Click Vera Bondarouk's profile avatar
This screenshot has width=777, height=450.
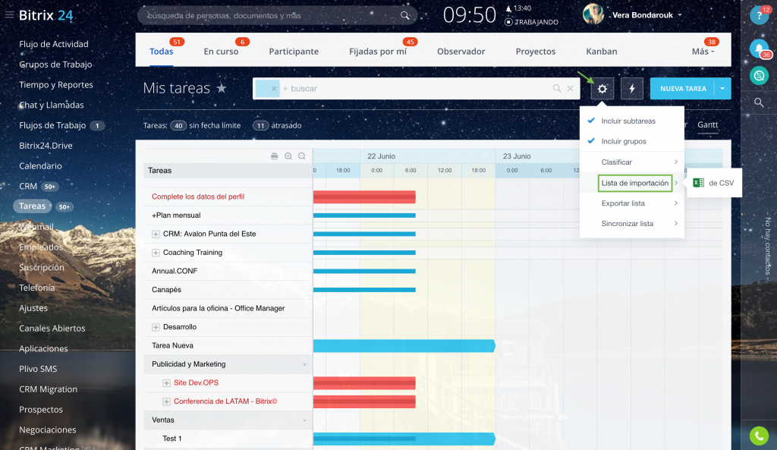click(x=593, y=14)
